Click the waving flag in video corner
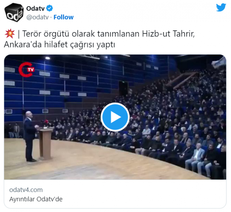 219,63
